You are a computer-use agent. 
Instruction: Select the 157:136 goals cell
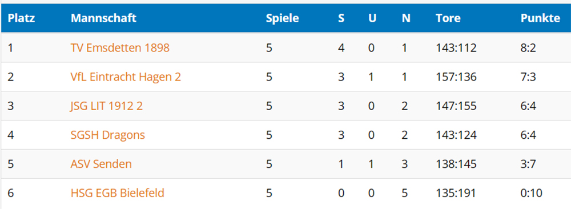(x=456, y=77)
